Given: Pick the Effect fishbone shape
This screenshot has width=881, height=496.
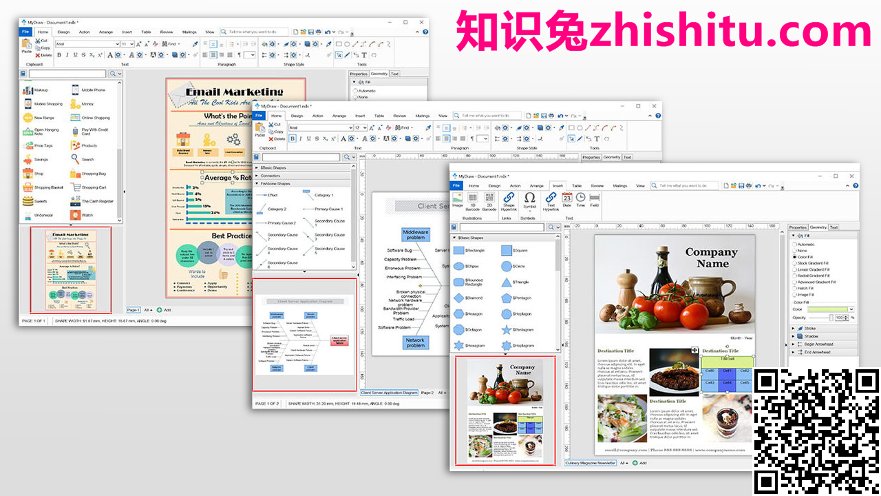Looking at the screenshot, I should tap(268, 195).
